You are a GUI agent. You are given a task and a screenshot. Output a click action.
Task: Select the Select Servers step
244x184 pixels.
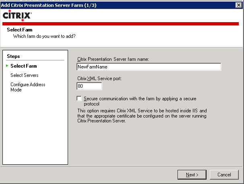click(x=25, y=75)
